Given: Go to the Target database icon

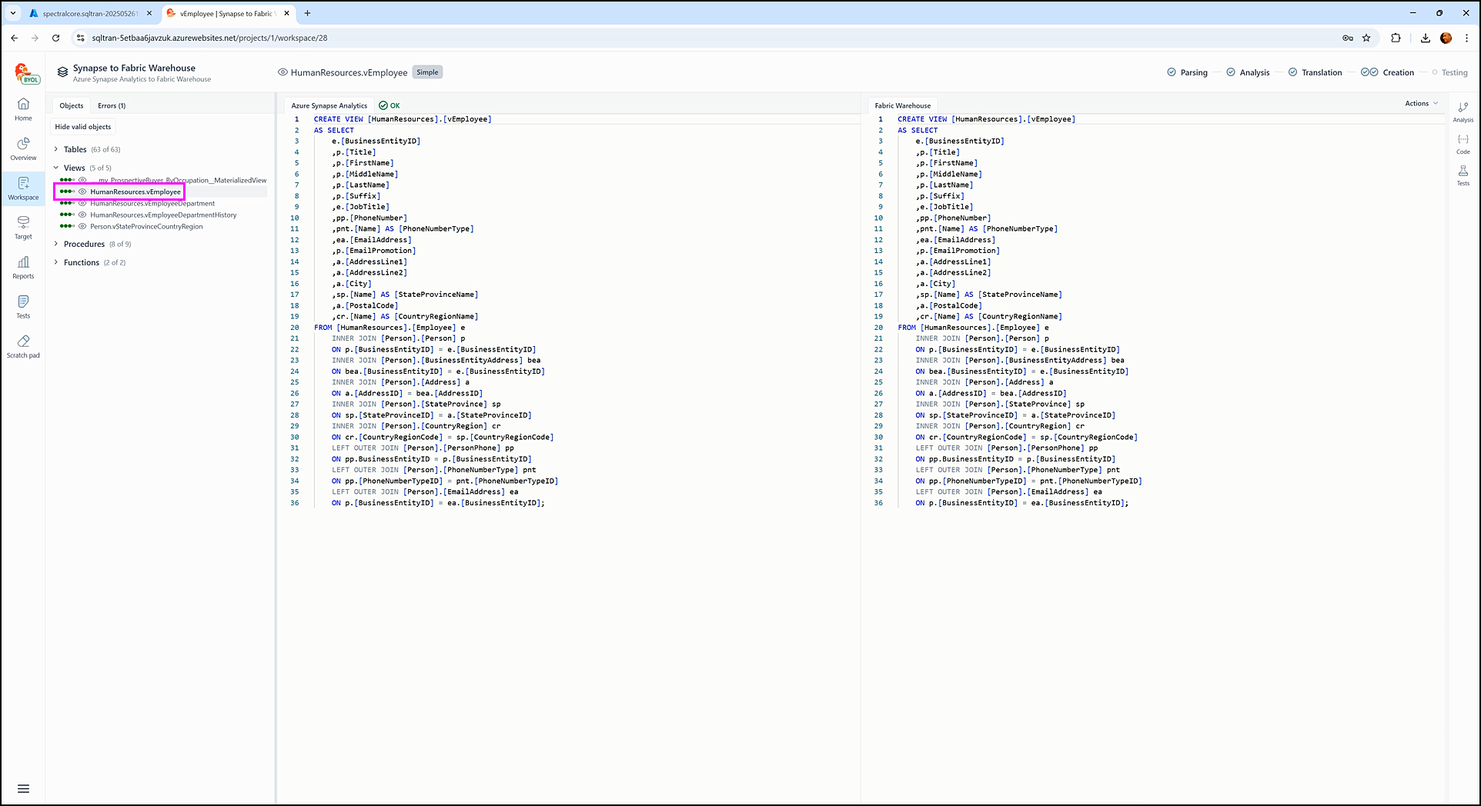Looking at the screenshot, I should (x=23, y=227).
